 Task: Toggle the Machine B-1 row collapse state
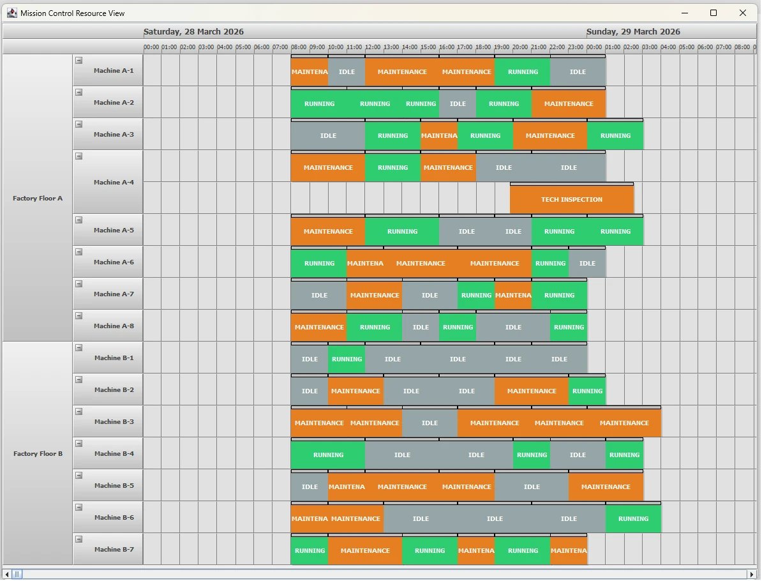point(78,347)
